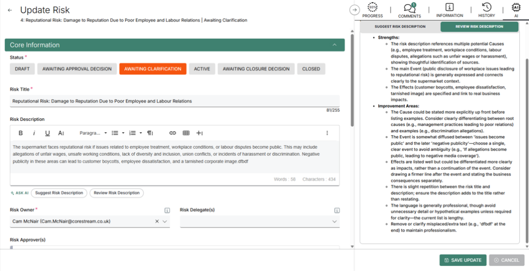This screenshot has height=271, width=529.
Task: Select the AI tab
Action: [x=516, y=10]
